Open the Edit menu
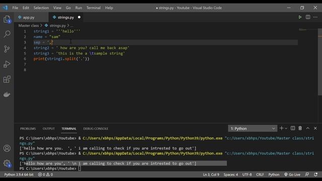322x181 pixels. [26, 8]
